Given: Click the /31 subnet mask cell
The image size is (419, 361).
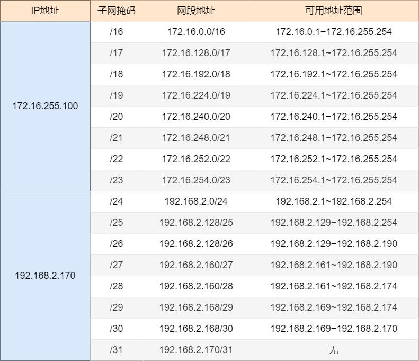Looking at the screenshot, I should (x=117, y=350).
